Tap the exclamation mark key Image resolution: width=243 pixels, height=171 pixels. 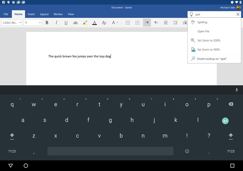click(x=187, y=136)
